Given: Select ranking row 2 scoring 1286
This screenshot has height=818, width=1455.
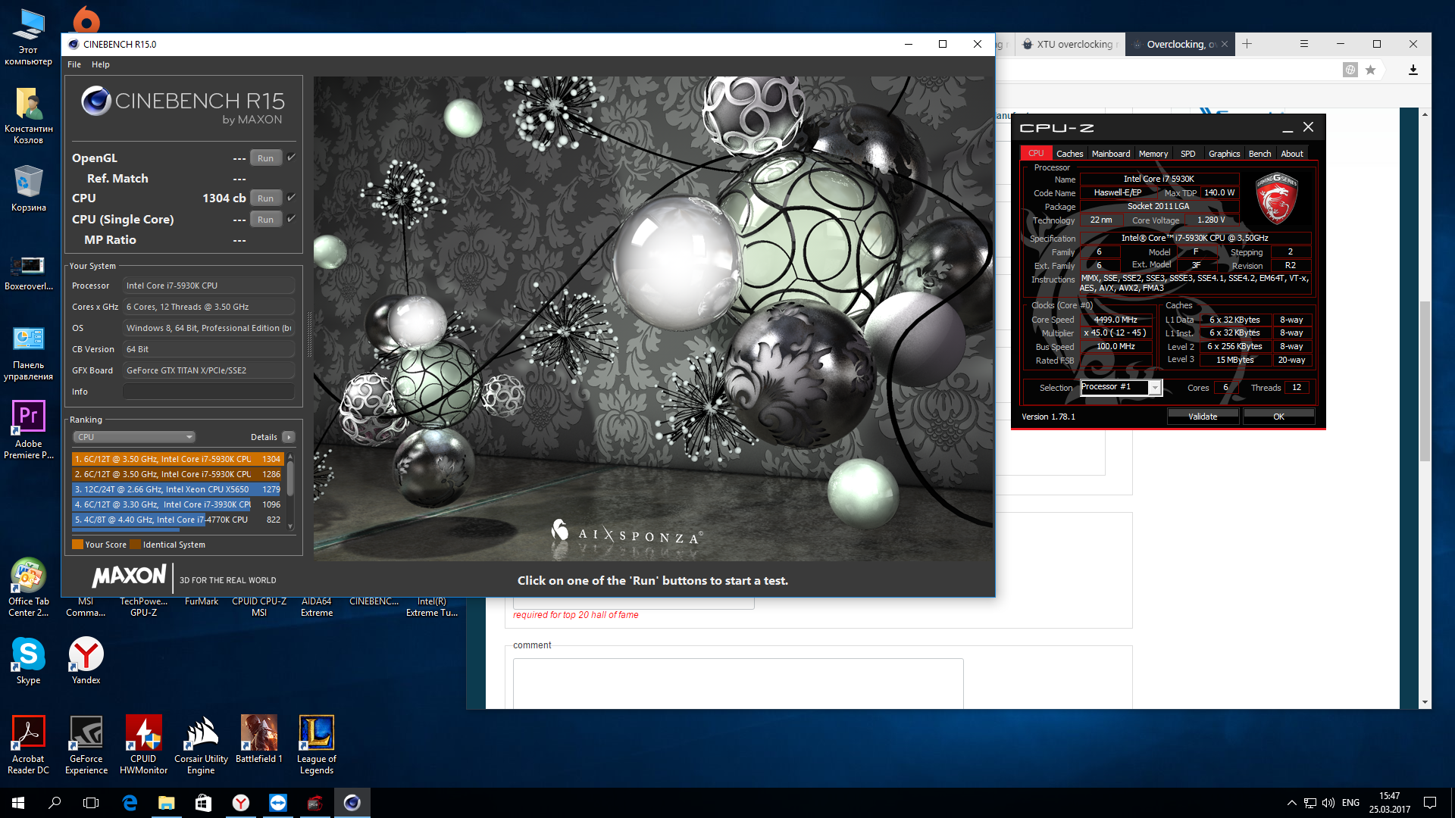Looking at the screenshot, I should click(x=177, y=474).
